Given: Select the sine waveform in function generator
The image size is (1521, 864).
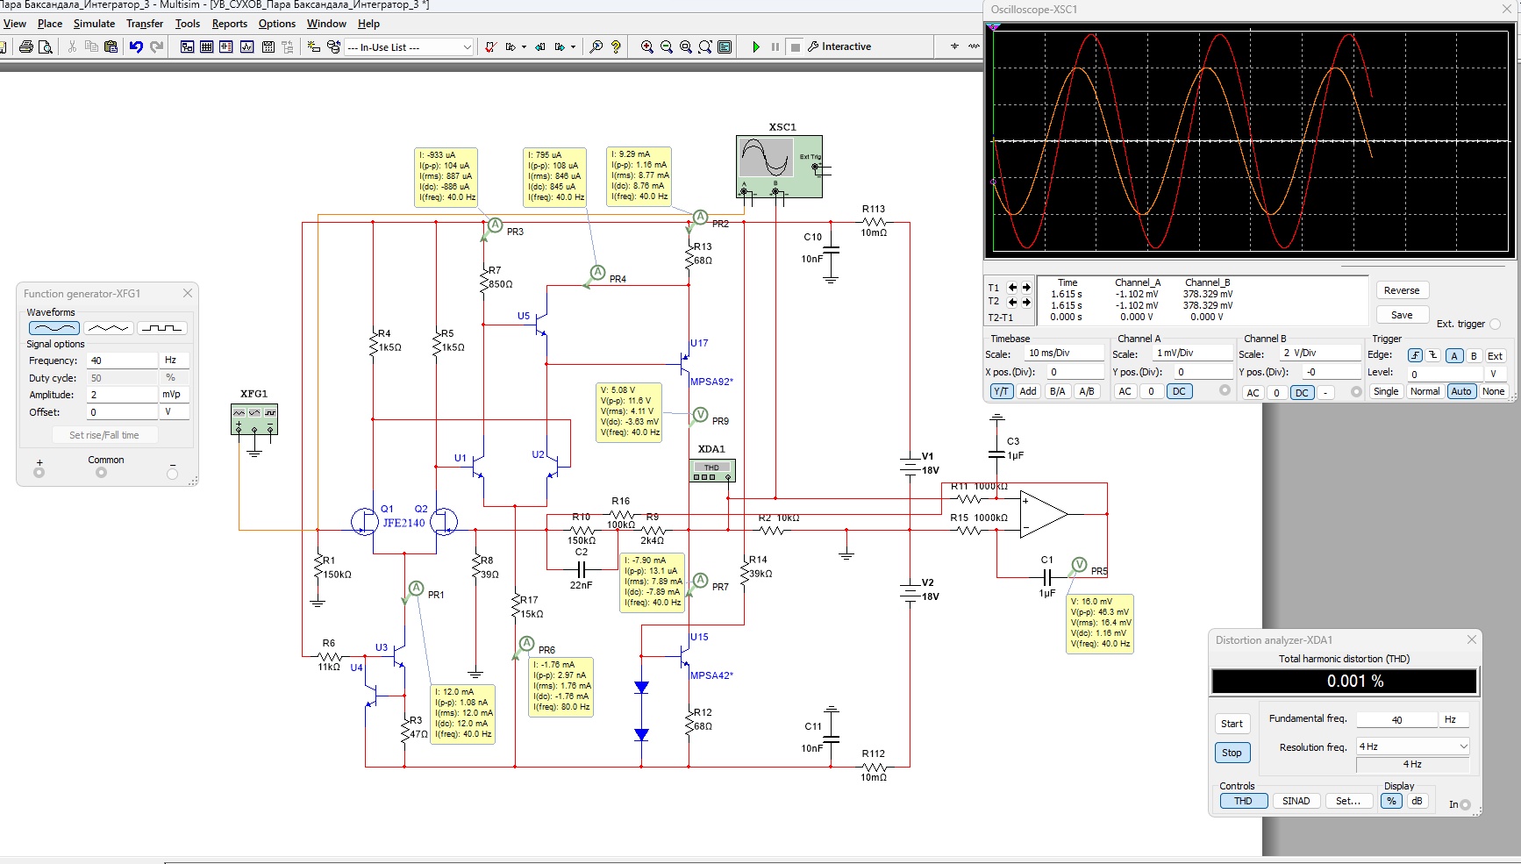Looking at the screenshot, I should point(54,328).
